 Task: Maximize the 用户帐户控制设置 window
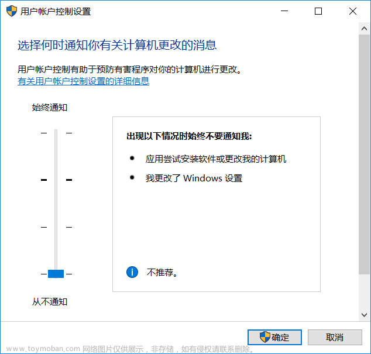point(318,11)
